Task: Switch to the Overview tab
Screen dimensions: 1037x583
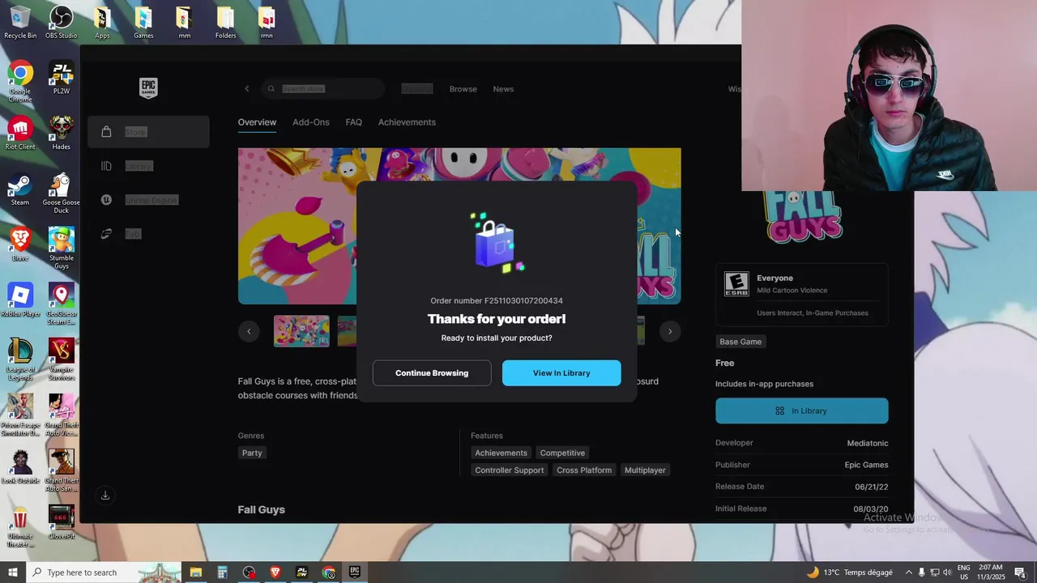Action: pyautogui.click(x=257, y=122)
